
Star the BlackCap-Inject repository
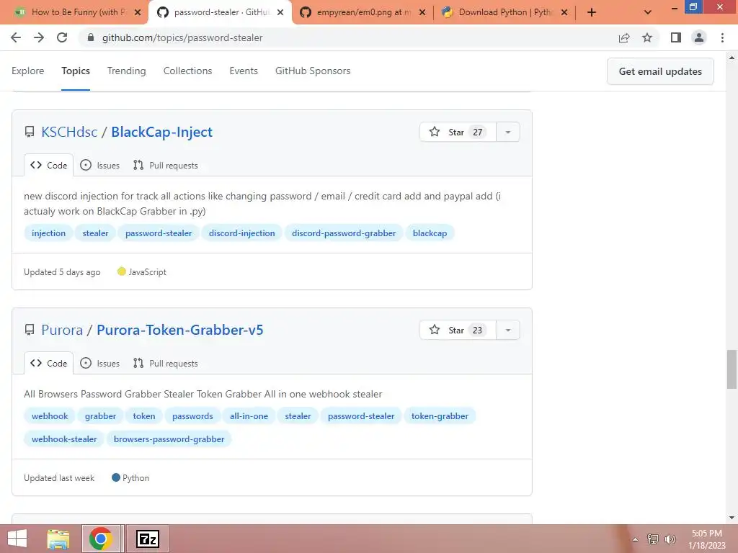tap(458, 132)
